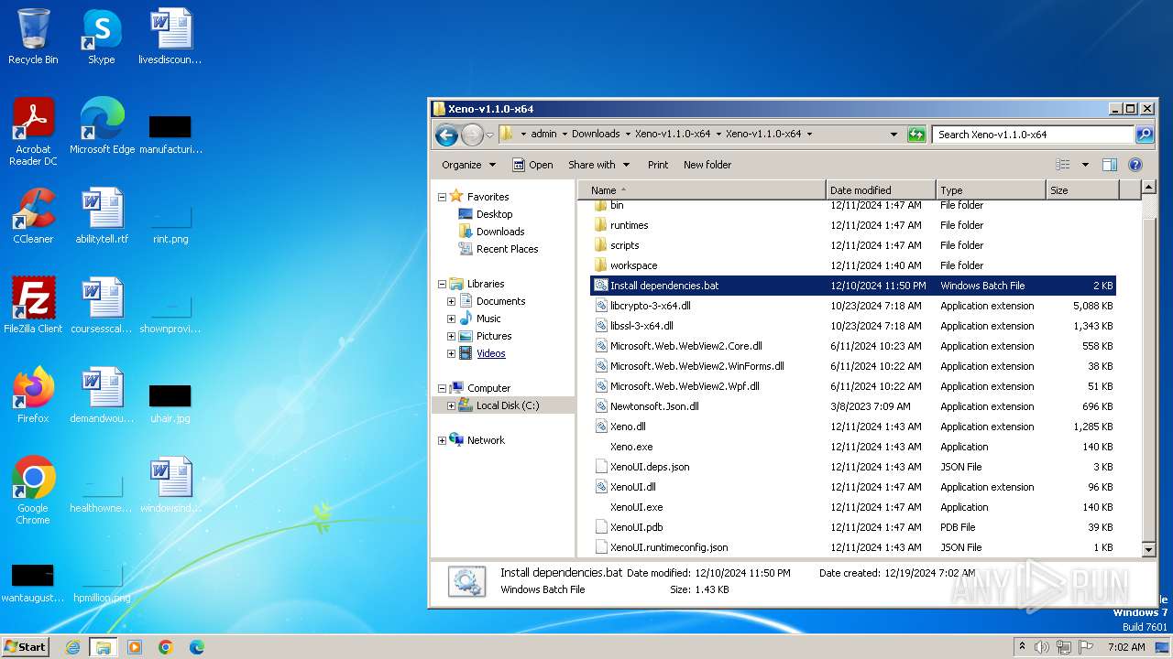
Task: Click the search magnifier icon
Action: click(1144, 135)
